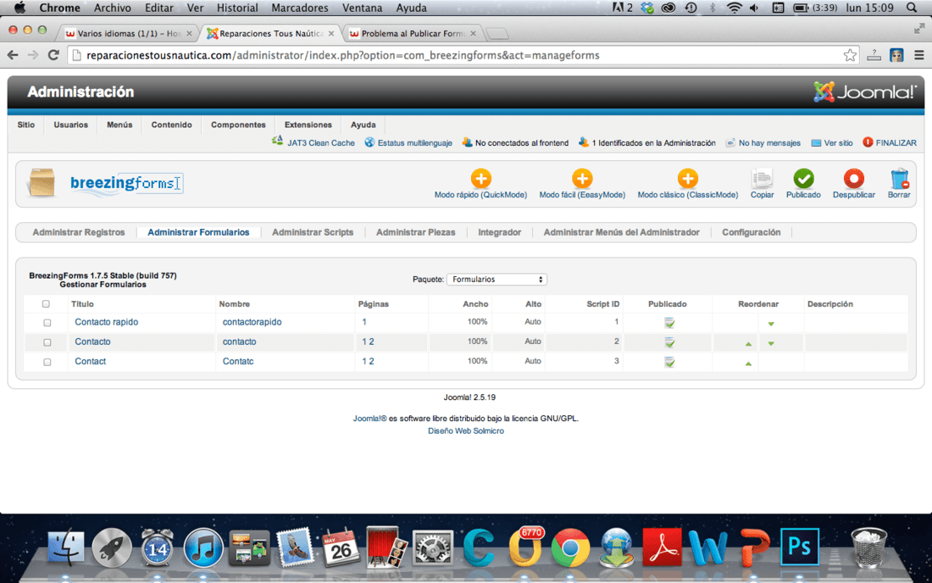Sort by Título column header
This screenshot has width=932, height=583.
(x=83, y=303)
